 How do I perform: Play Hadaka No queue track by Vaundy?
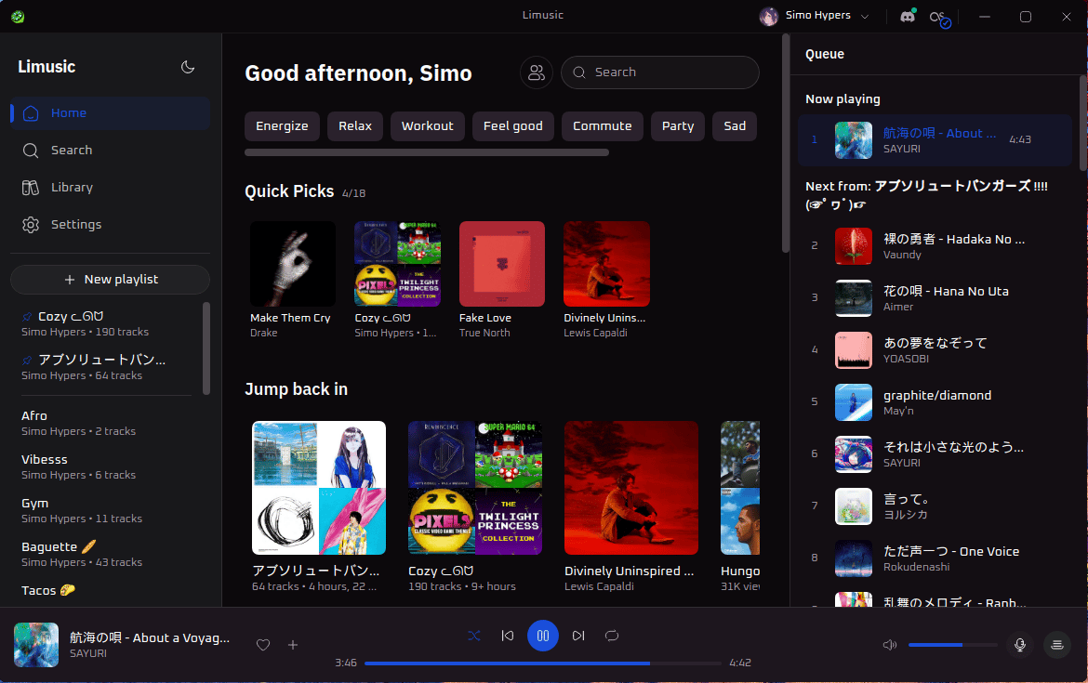pyautogui.click(x=935, y=246)
